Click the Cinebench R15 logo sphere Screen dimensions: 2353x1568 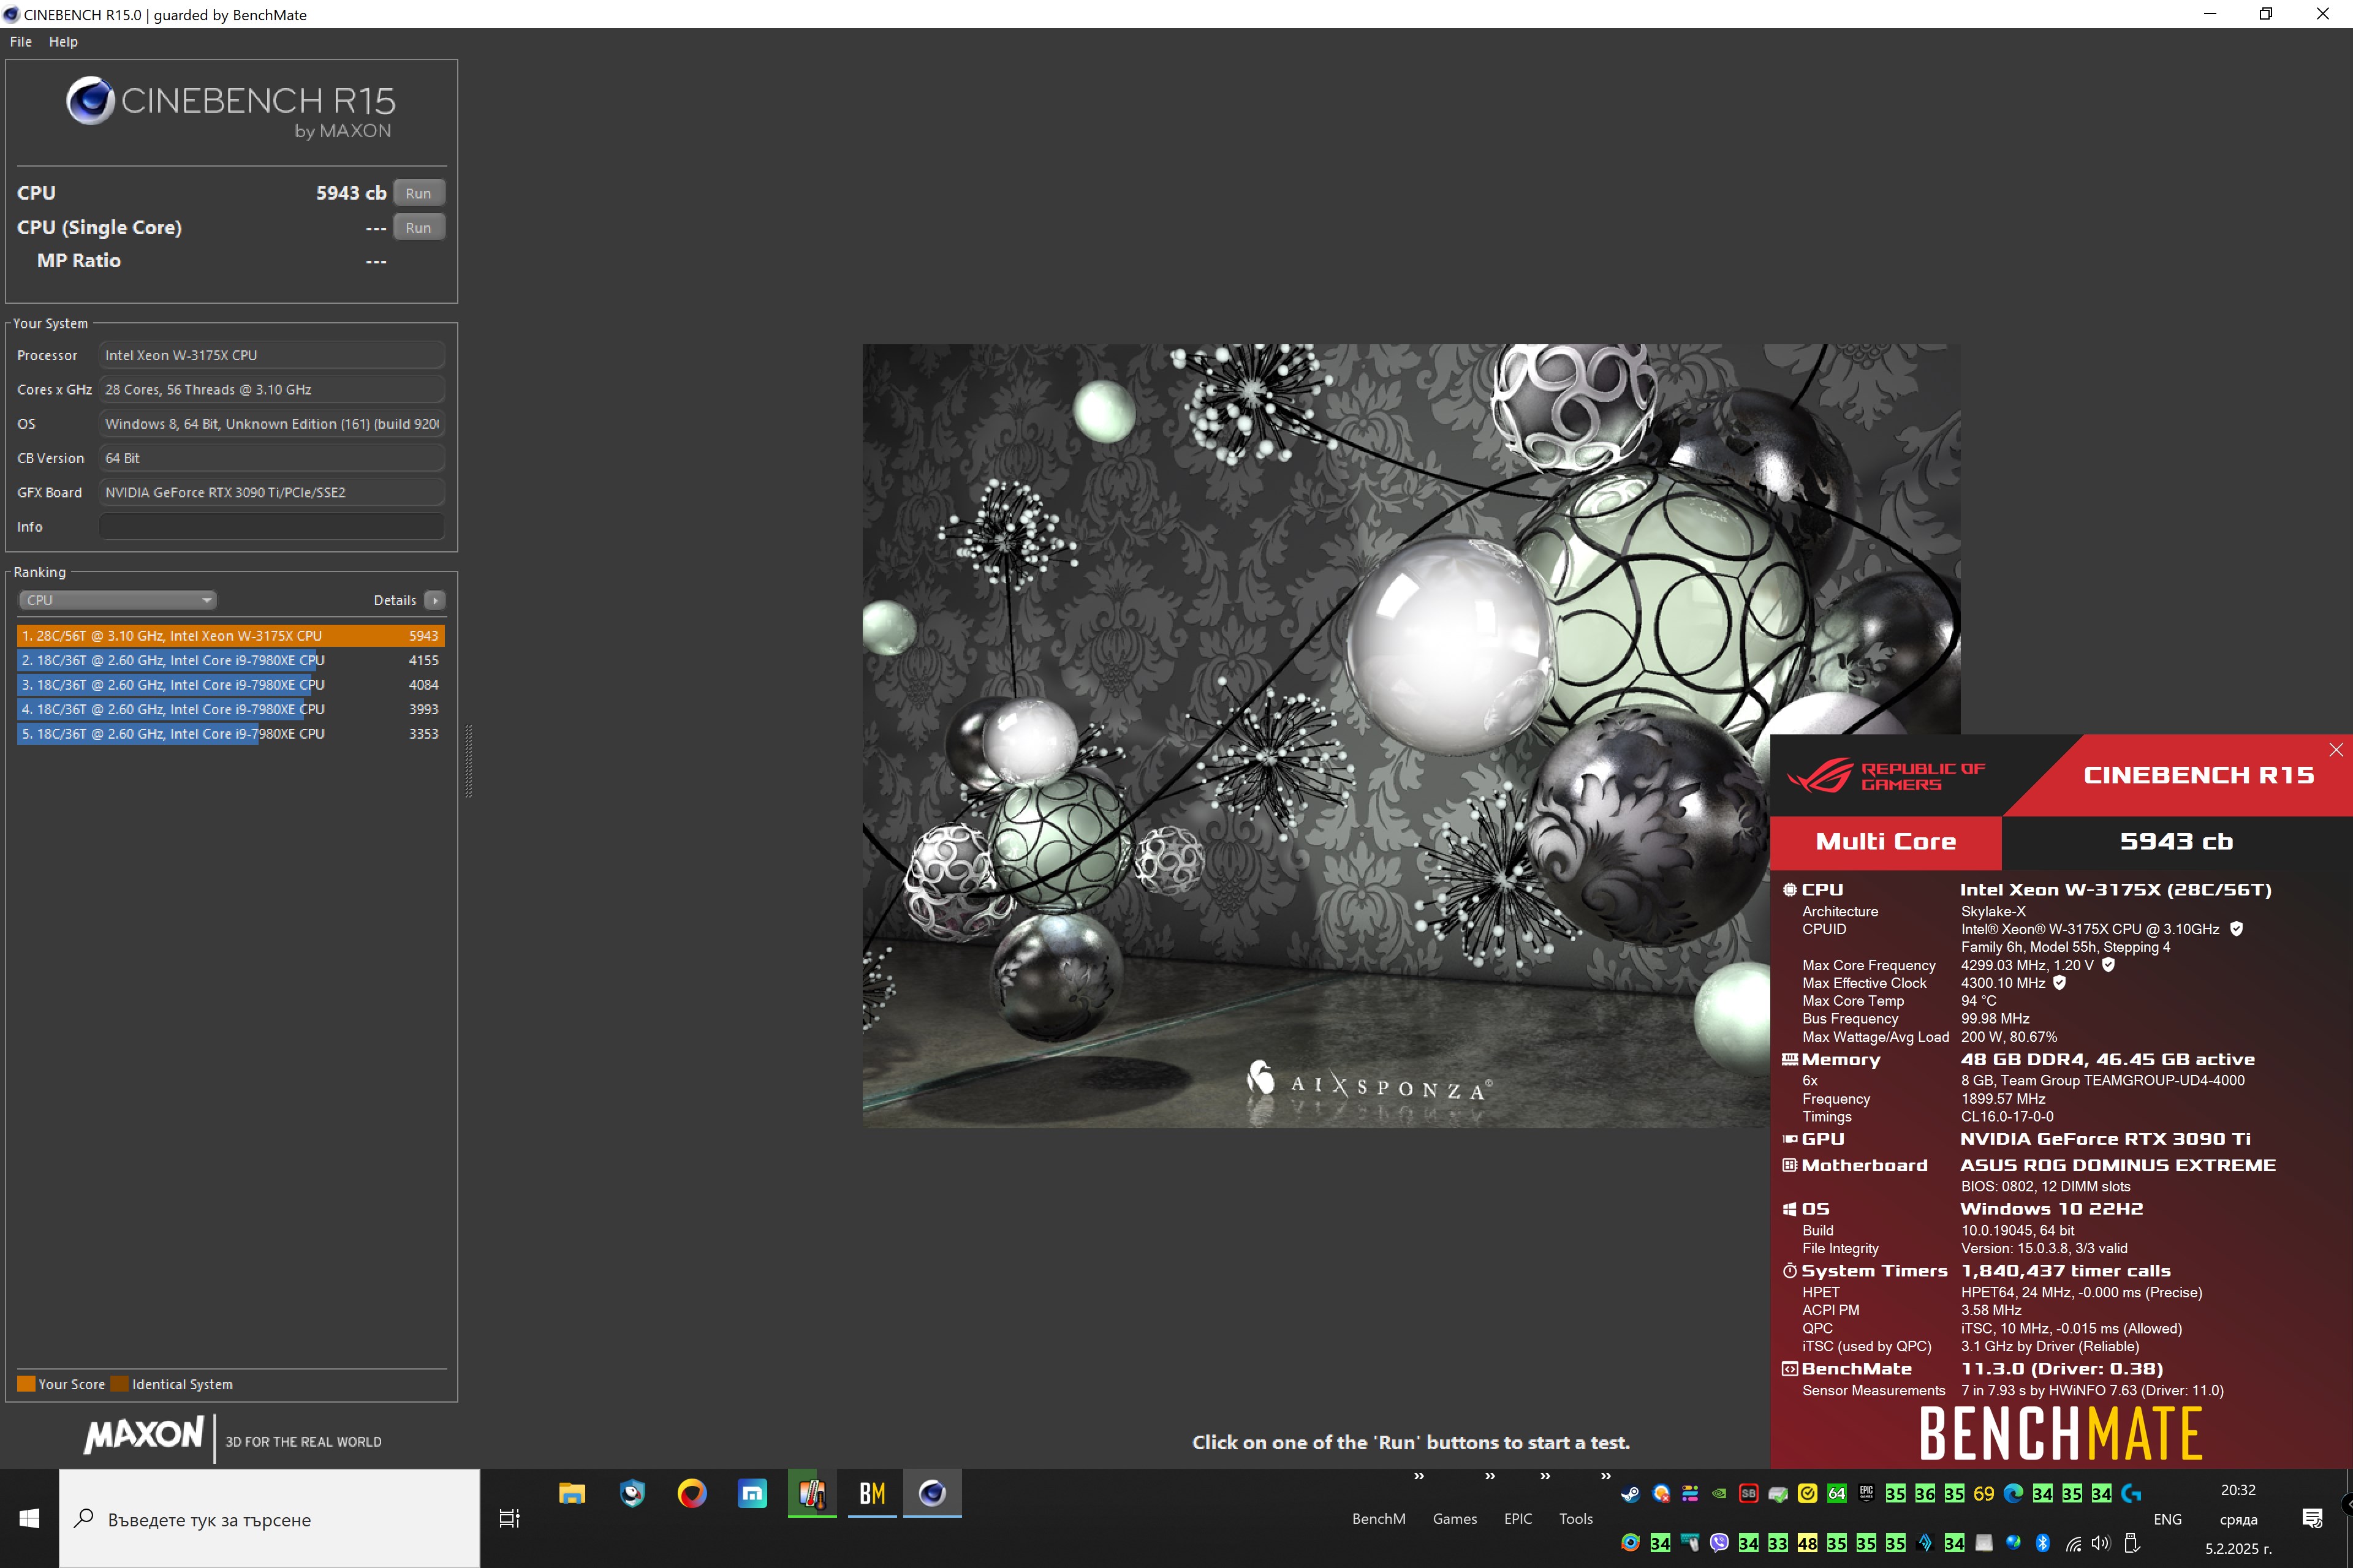pyautogui.click(x=90, y=100)
